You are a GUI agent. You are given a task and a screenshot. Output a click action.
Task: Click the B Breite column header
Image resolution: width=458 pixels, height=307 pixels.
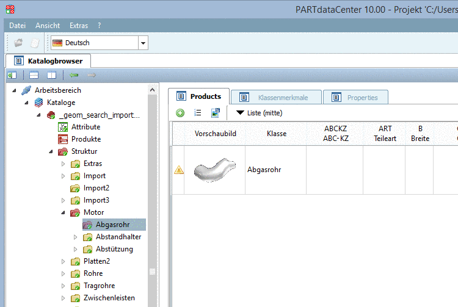pos(420,134)
